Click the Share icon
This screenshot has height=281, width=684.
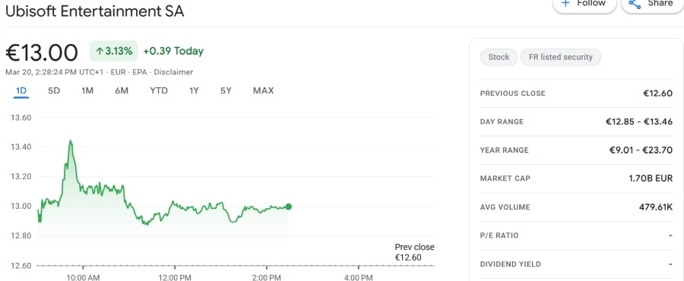(635, 4)
